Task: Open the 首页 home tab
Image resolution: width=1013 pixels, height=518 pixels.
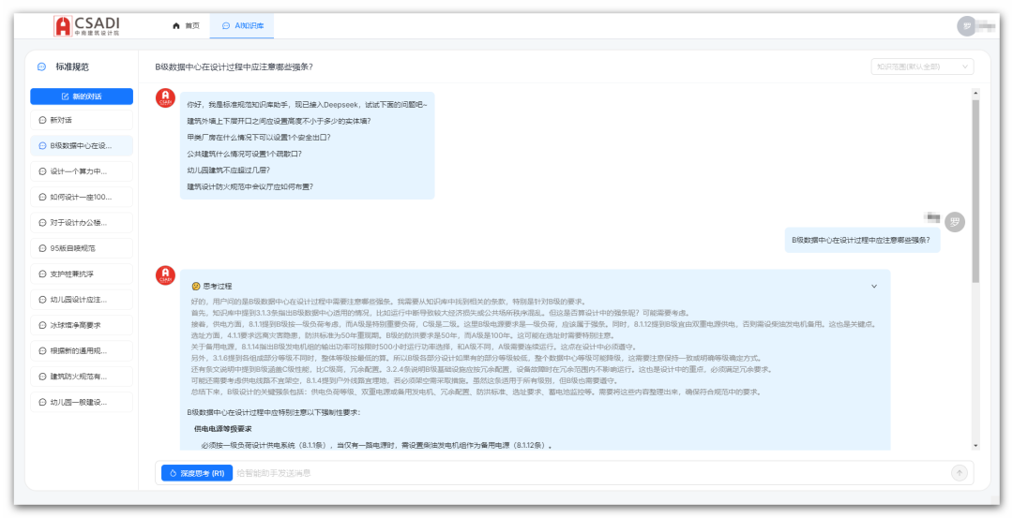Action: tap(186, 26)
